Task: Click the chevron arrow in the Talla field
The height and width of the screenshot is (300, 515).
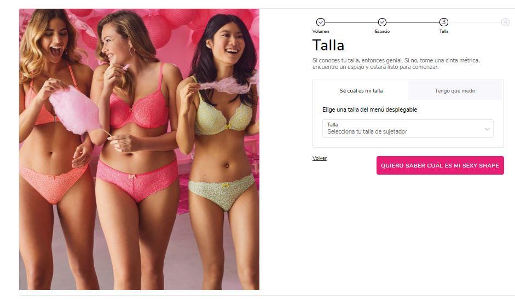Action: click(x=488, y=129)
